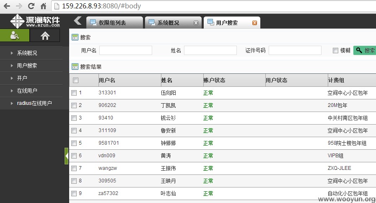Click the 搜索 panel header icon

point(75,37)
